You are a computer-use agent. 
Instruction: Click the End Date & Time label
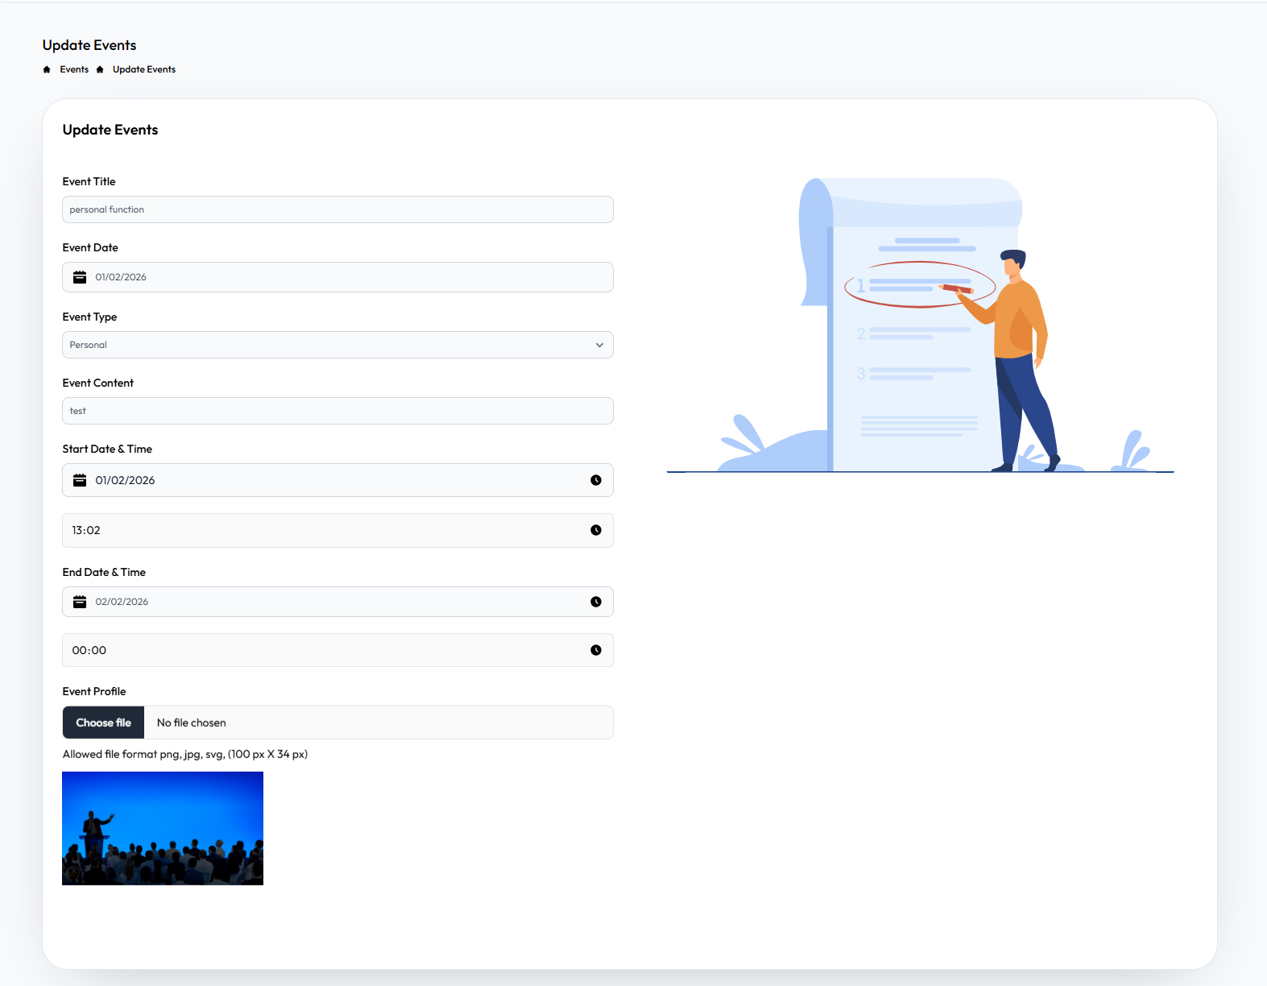104,573
